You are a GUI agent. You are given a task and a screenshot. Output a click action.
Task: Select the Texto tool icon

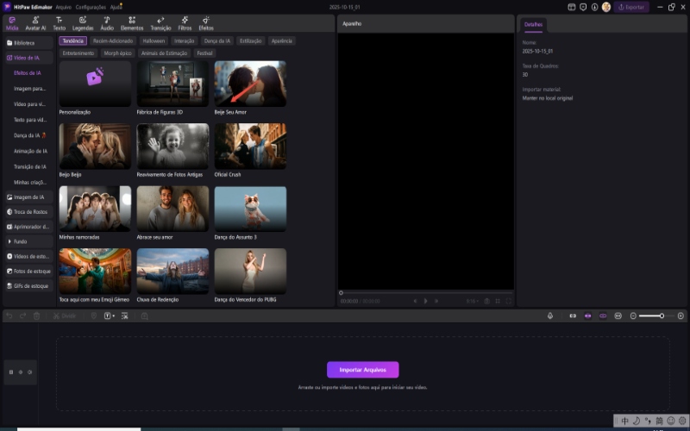[59, 22]
